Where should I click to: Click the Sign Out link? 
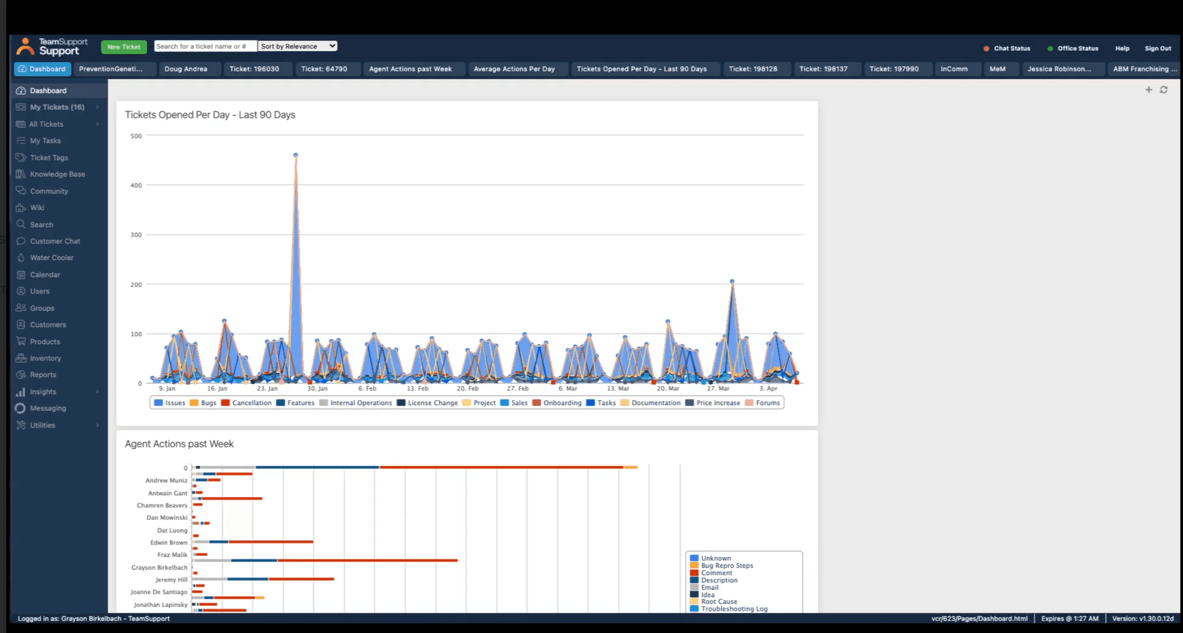tap(1158, 48)
